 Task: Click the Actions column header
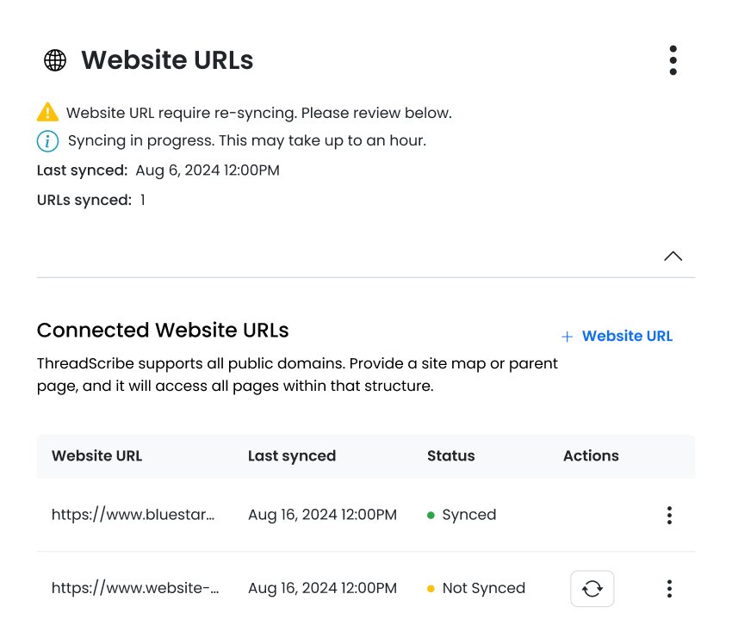pyautogui.click(x=591, y=456)
